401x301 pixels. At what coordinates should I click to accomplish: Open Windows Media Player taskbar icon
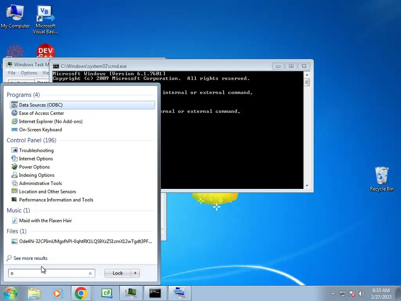pyautogui.click(x=58, y=293)
